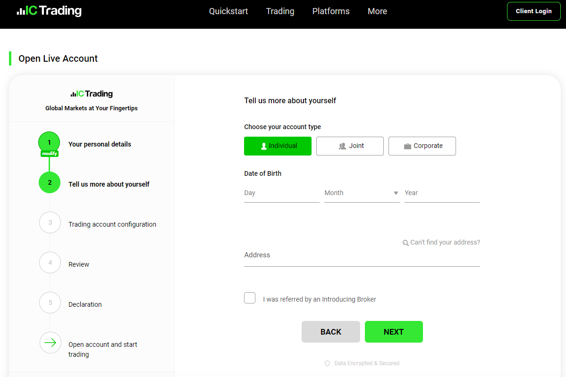Select the Joint account type
The height and width of the screenshot is (377, 566).
point(350,146)
